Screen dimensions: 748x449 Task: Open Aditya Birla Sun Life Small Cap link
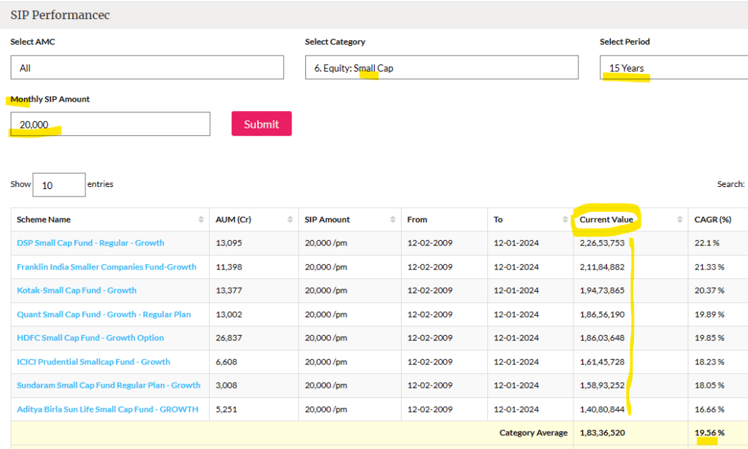coord(107,409)
